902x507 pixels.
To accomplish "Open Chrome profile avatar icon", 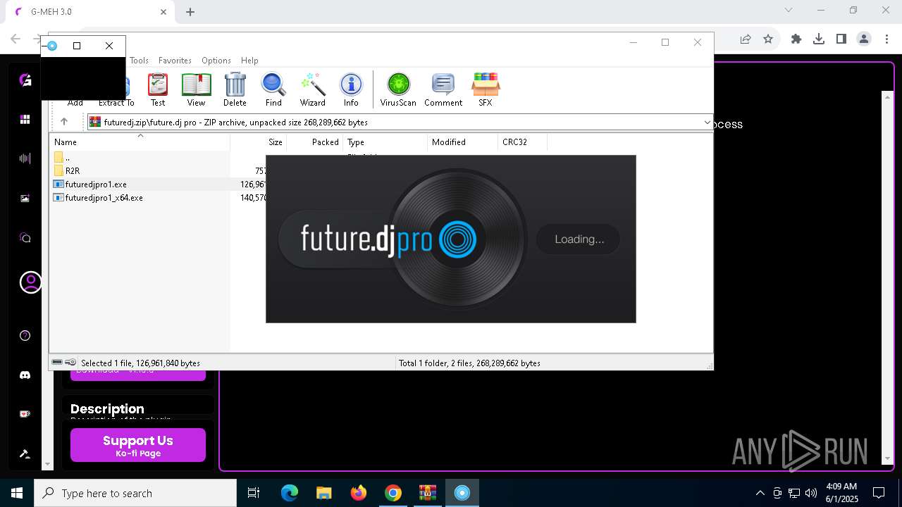I will coord(864,39).
